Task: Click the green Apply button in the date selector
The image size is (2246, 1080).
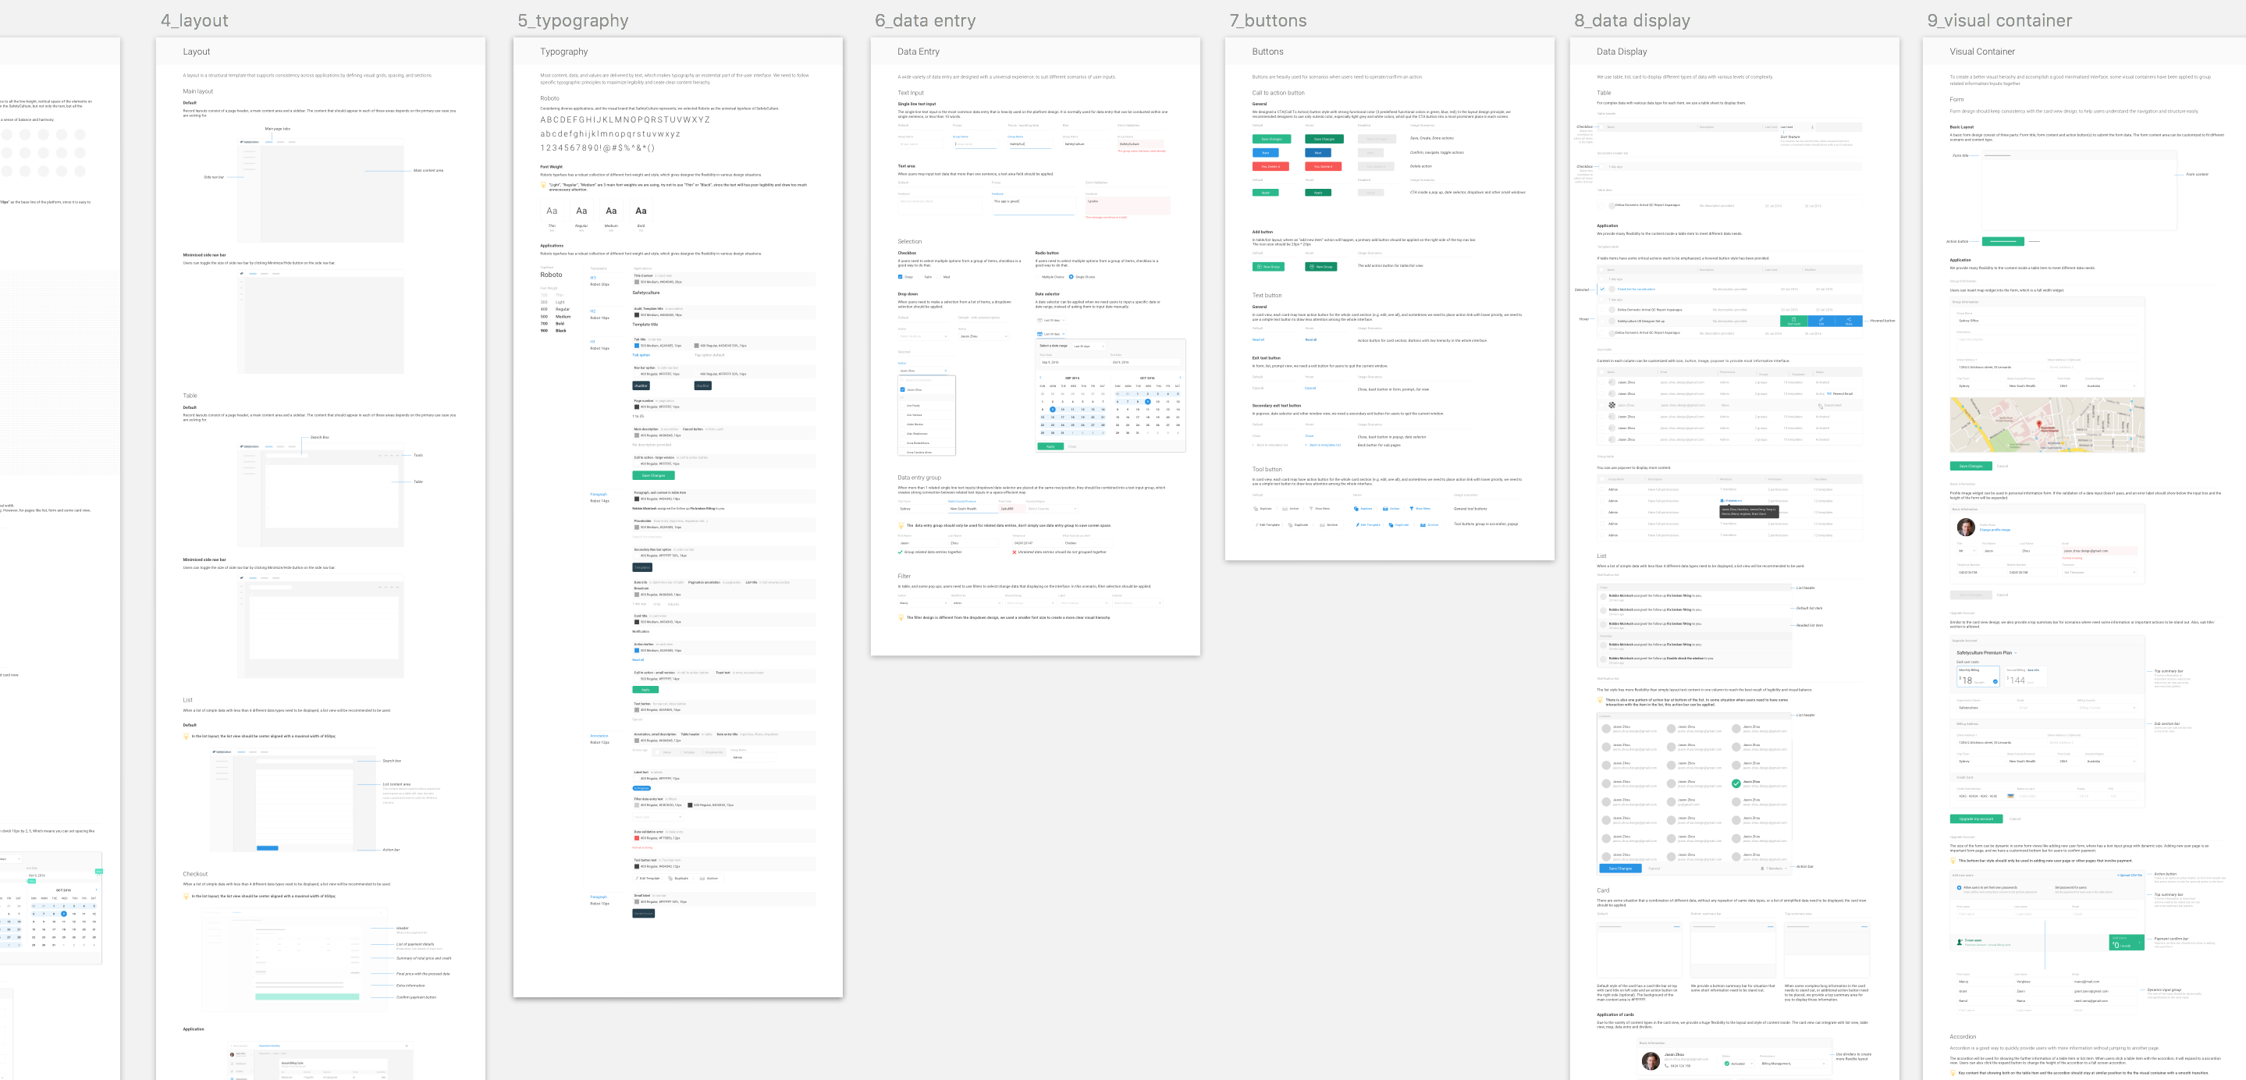Action: (1050, 447)
